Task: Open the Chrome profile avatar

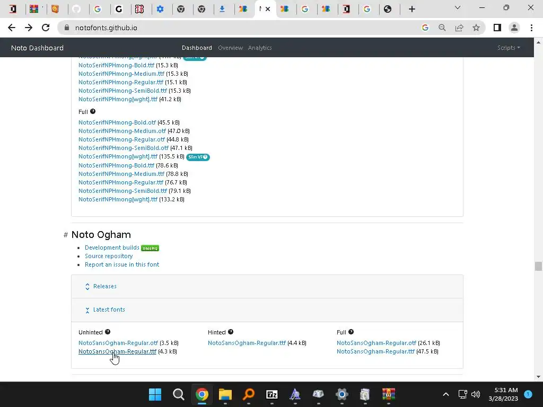Action: 514,28
